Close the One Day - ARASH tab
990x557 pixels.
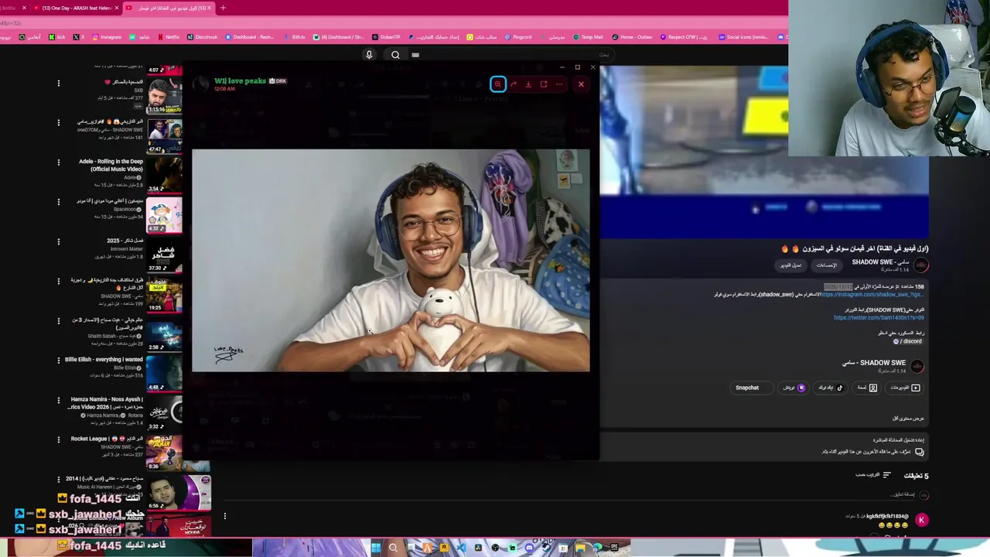(117, 8)
